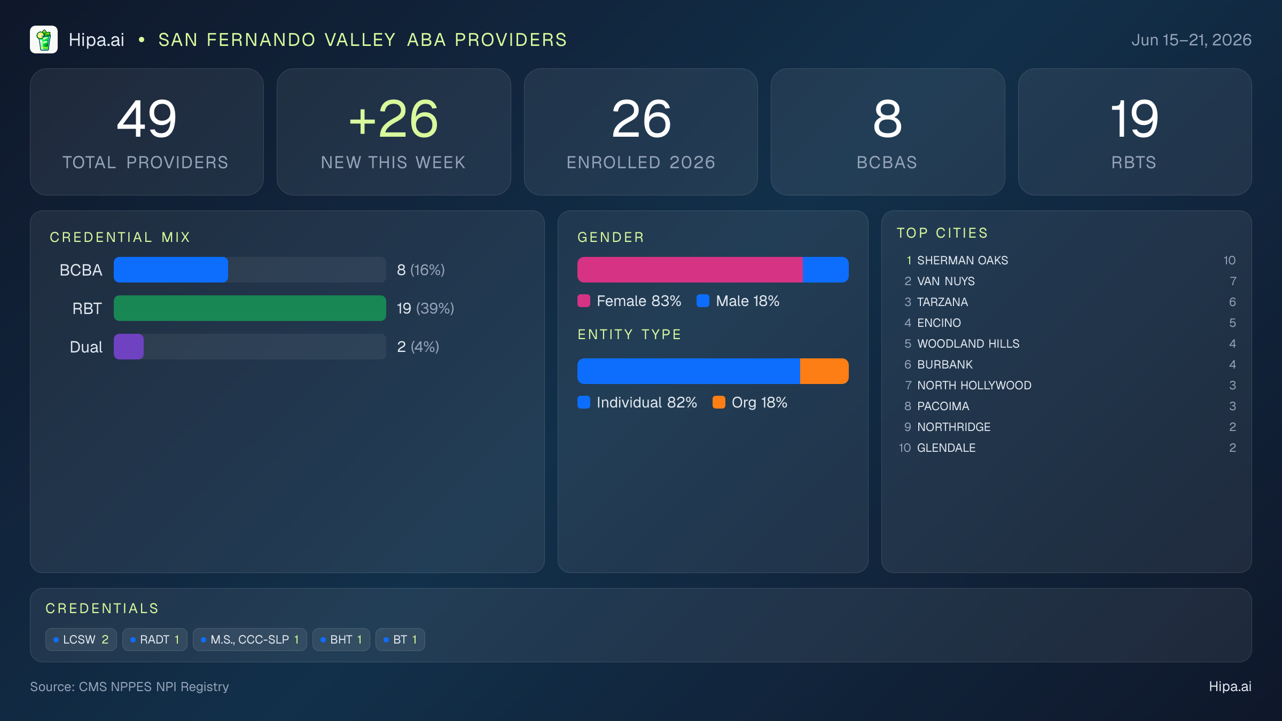The height and width of the screenshot is (721, 1282).
Task: Select the Glendale city row
Action: tap(1067, 448)
